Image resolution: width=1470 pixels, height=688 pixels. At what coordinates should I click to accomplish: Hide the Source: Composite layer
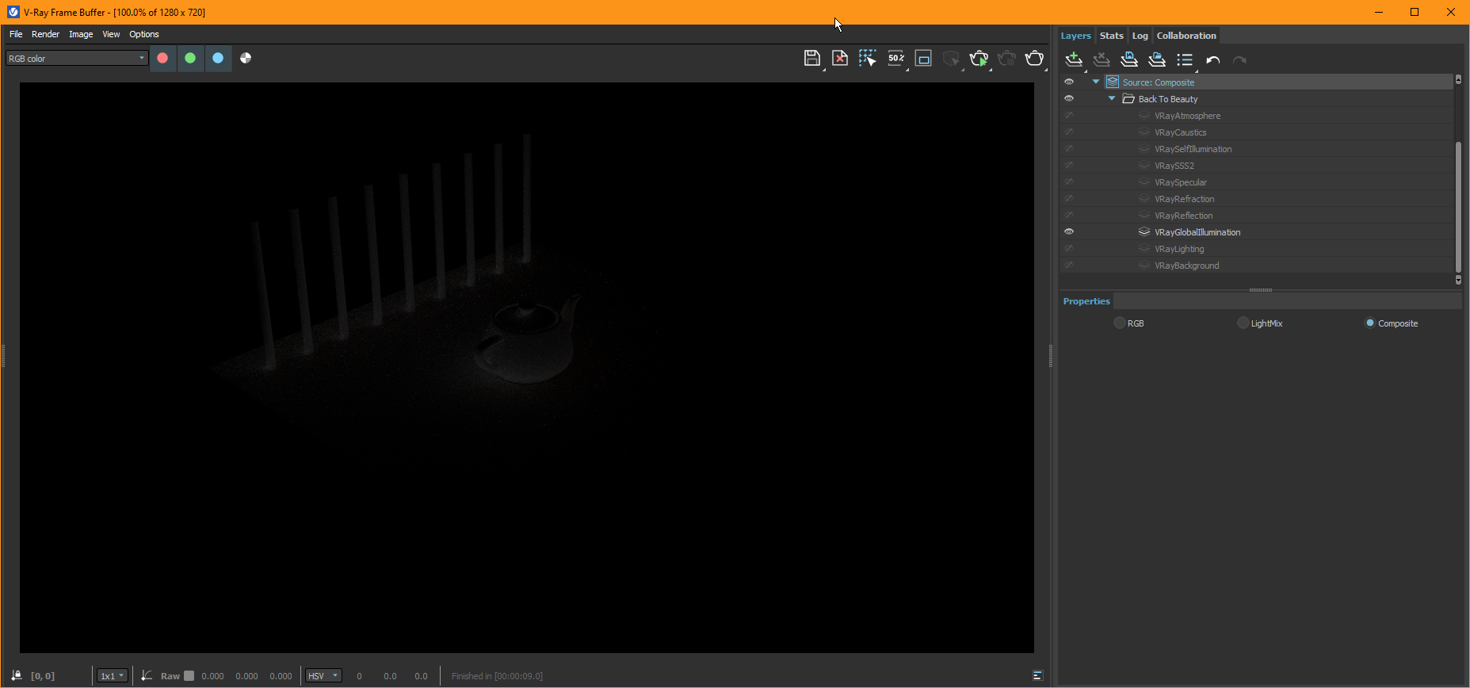(1069, 82)
